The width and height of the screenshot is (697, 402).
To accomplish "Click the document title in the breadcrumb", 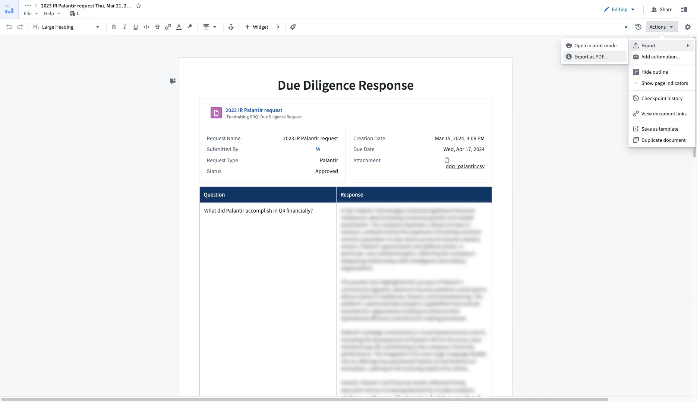I will pyautogui.click(x=86, y=6).
